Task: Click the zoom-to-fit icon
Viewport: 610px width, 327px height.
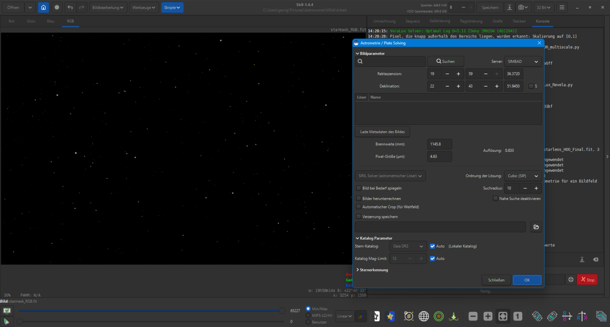Action: [503, 316]
